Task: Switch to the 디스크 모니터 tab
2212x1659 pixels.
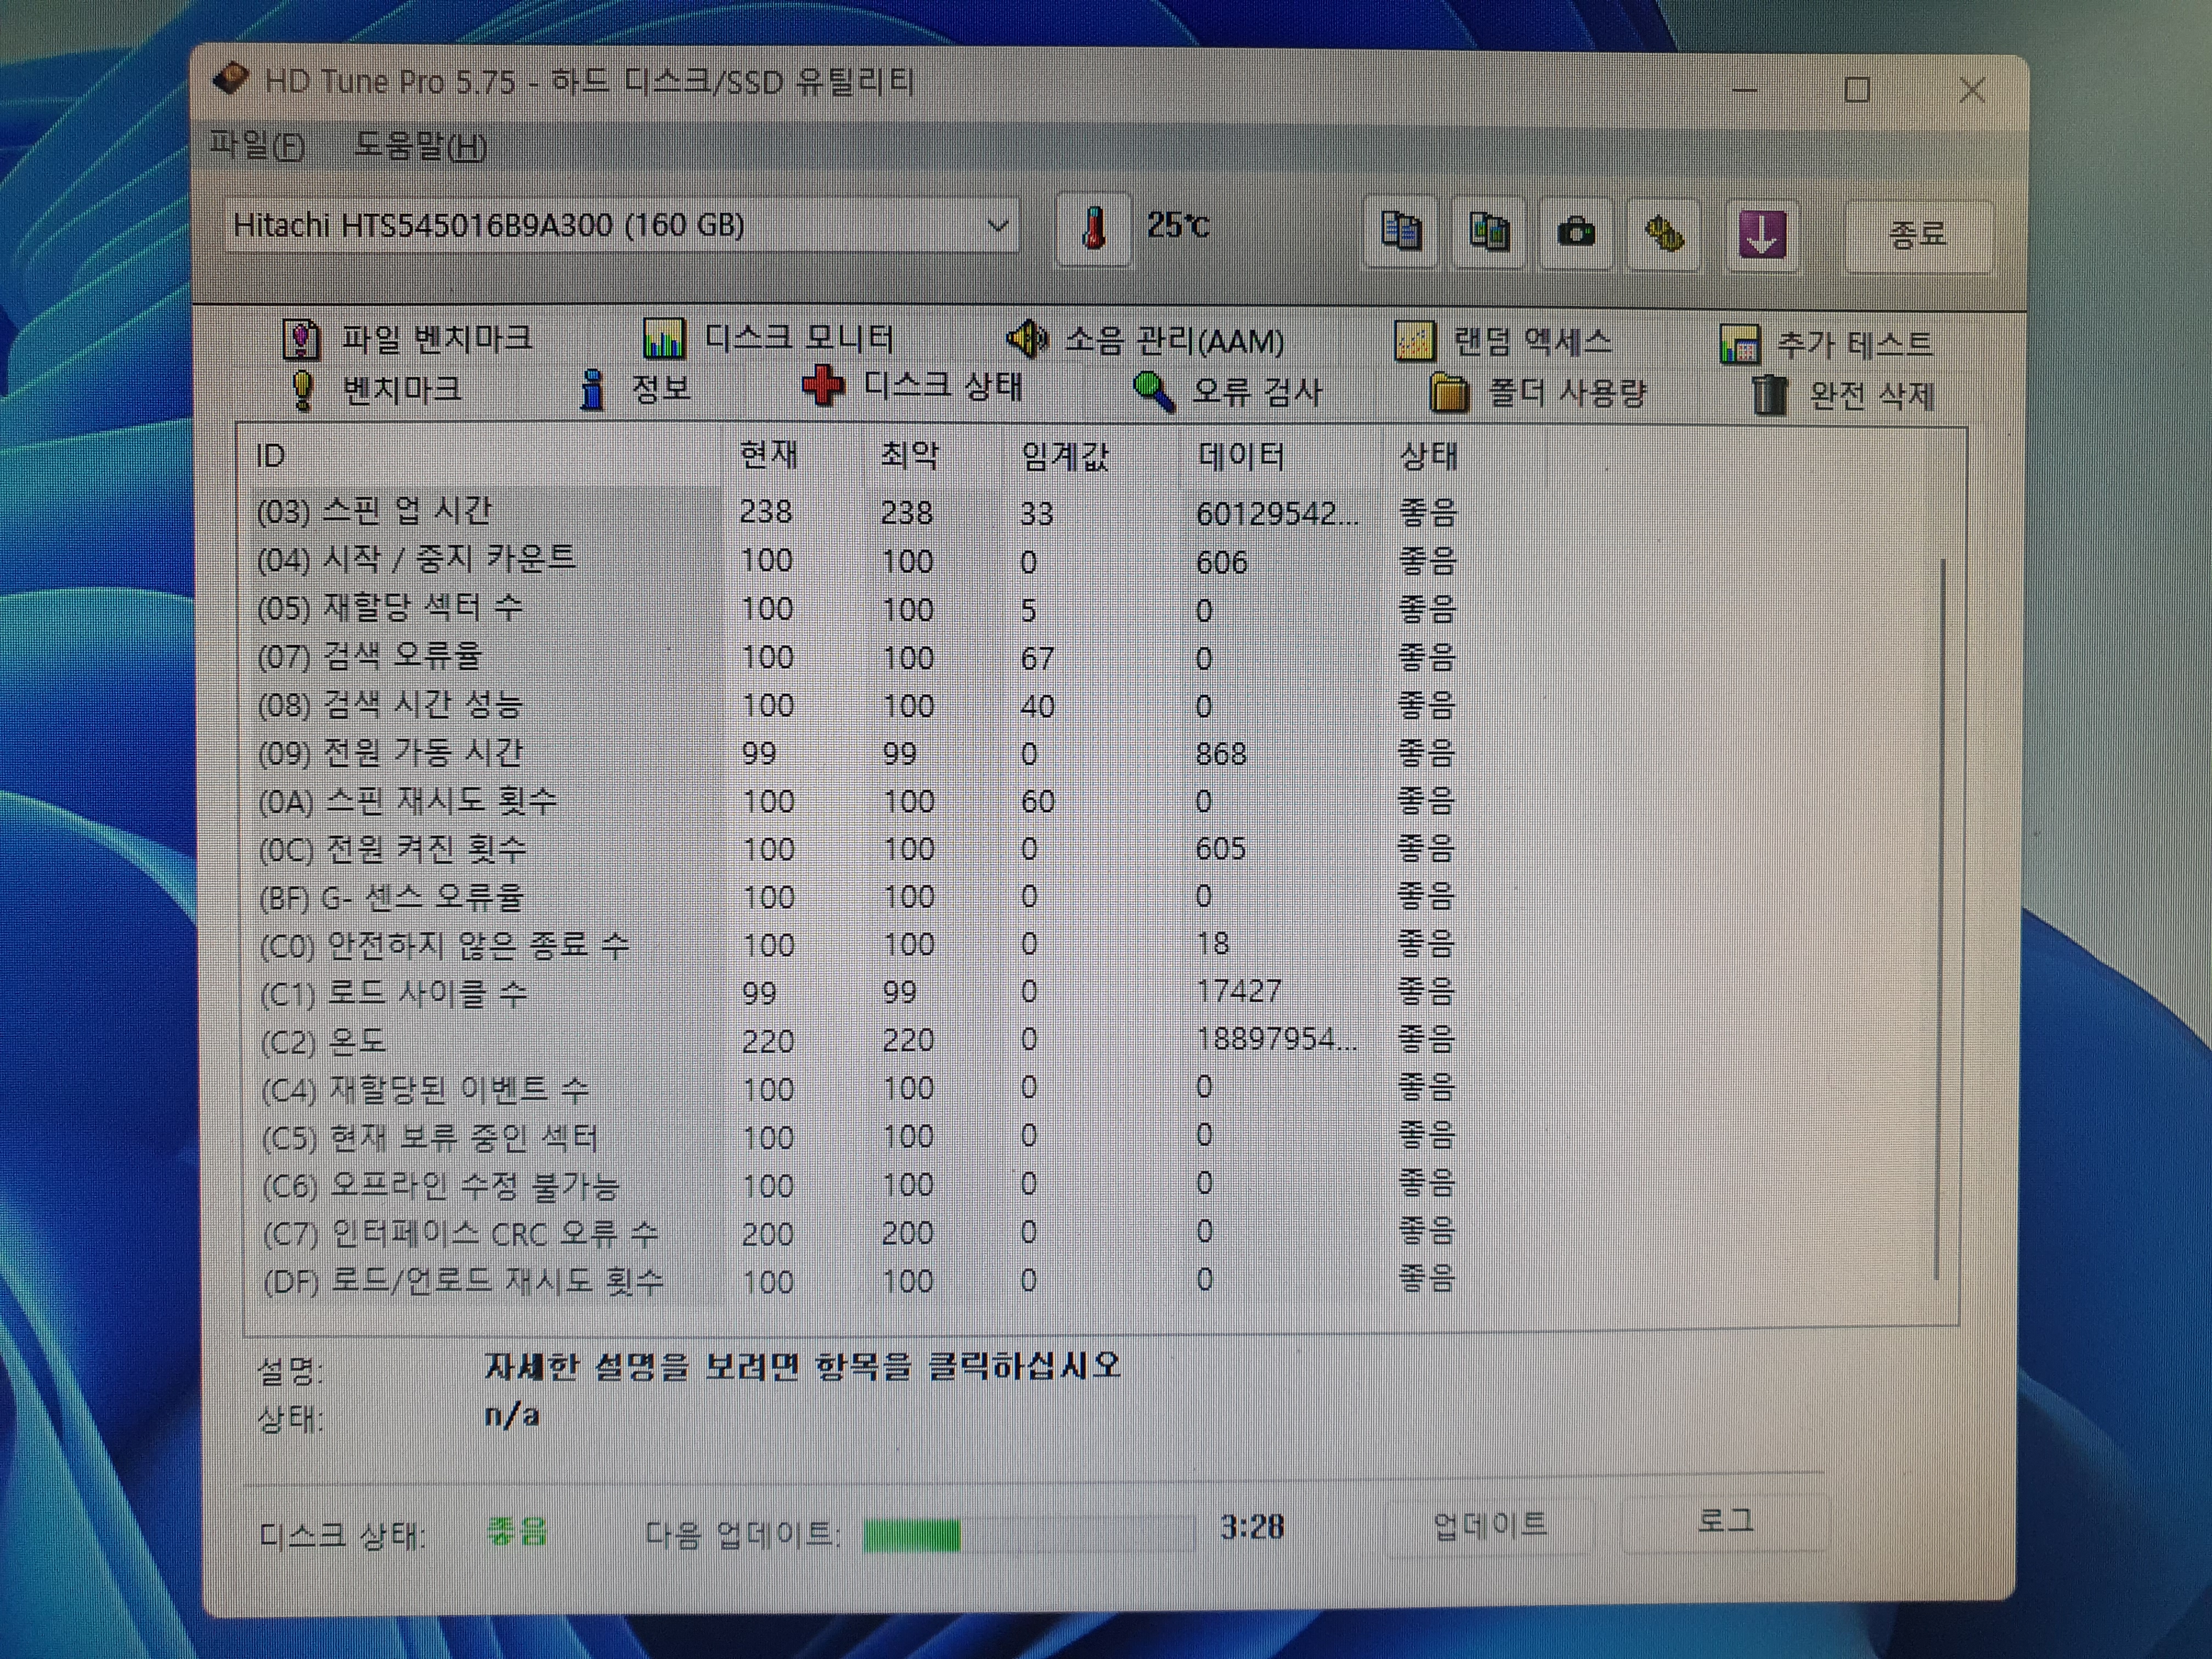Action: point(768,339)
